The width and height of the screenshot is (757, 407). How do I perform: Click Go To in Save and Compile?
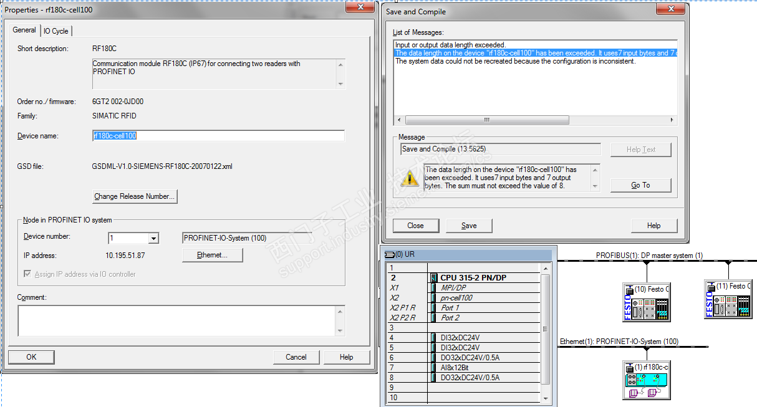[640, 185]
